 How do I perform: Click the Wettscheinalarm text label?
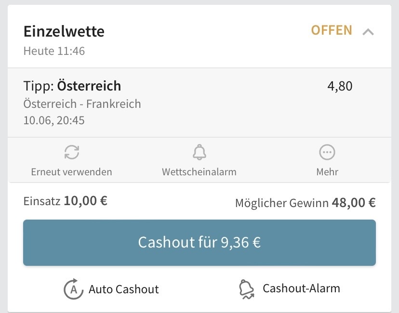[x=199, y=172]
